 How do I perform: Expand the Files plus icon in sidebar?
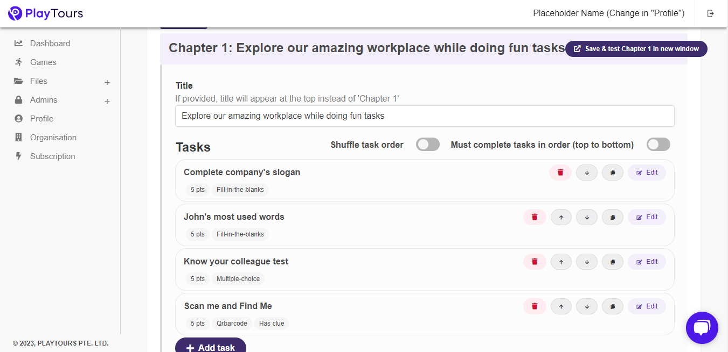tap(107, 82)
